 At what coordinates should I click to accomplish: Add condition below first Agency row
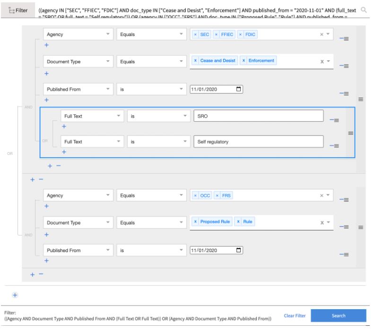click(x=46, y=45)
